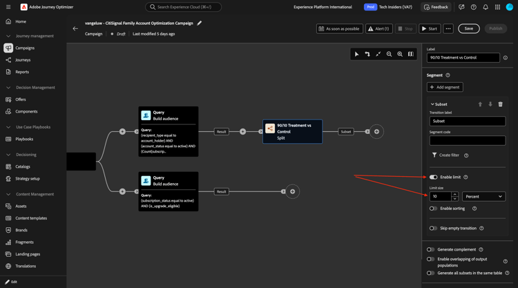The width and height of the screenshot is (518, 288).
Task: Toggle Generate complement switch
Action: click(430, 249)
